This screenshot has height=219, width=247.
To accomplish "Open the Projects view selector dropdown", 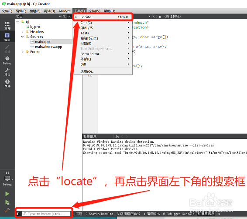I will 60,17.
